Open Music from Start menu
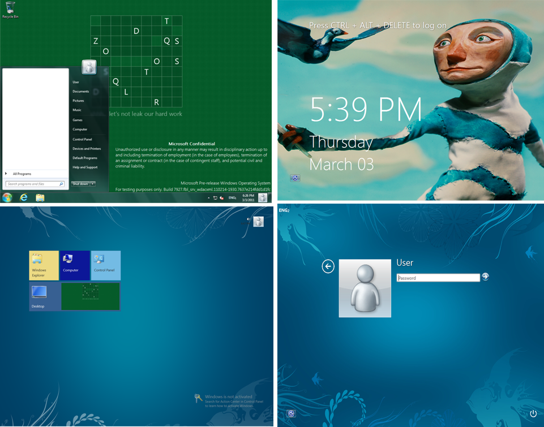Image resolution: width=544 pixels, height=427 pixels. pyautogui.click(x=76, y=110)
